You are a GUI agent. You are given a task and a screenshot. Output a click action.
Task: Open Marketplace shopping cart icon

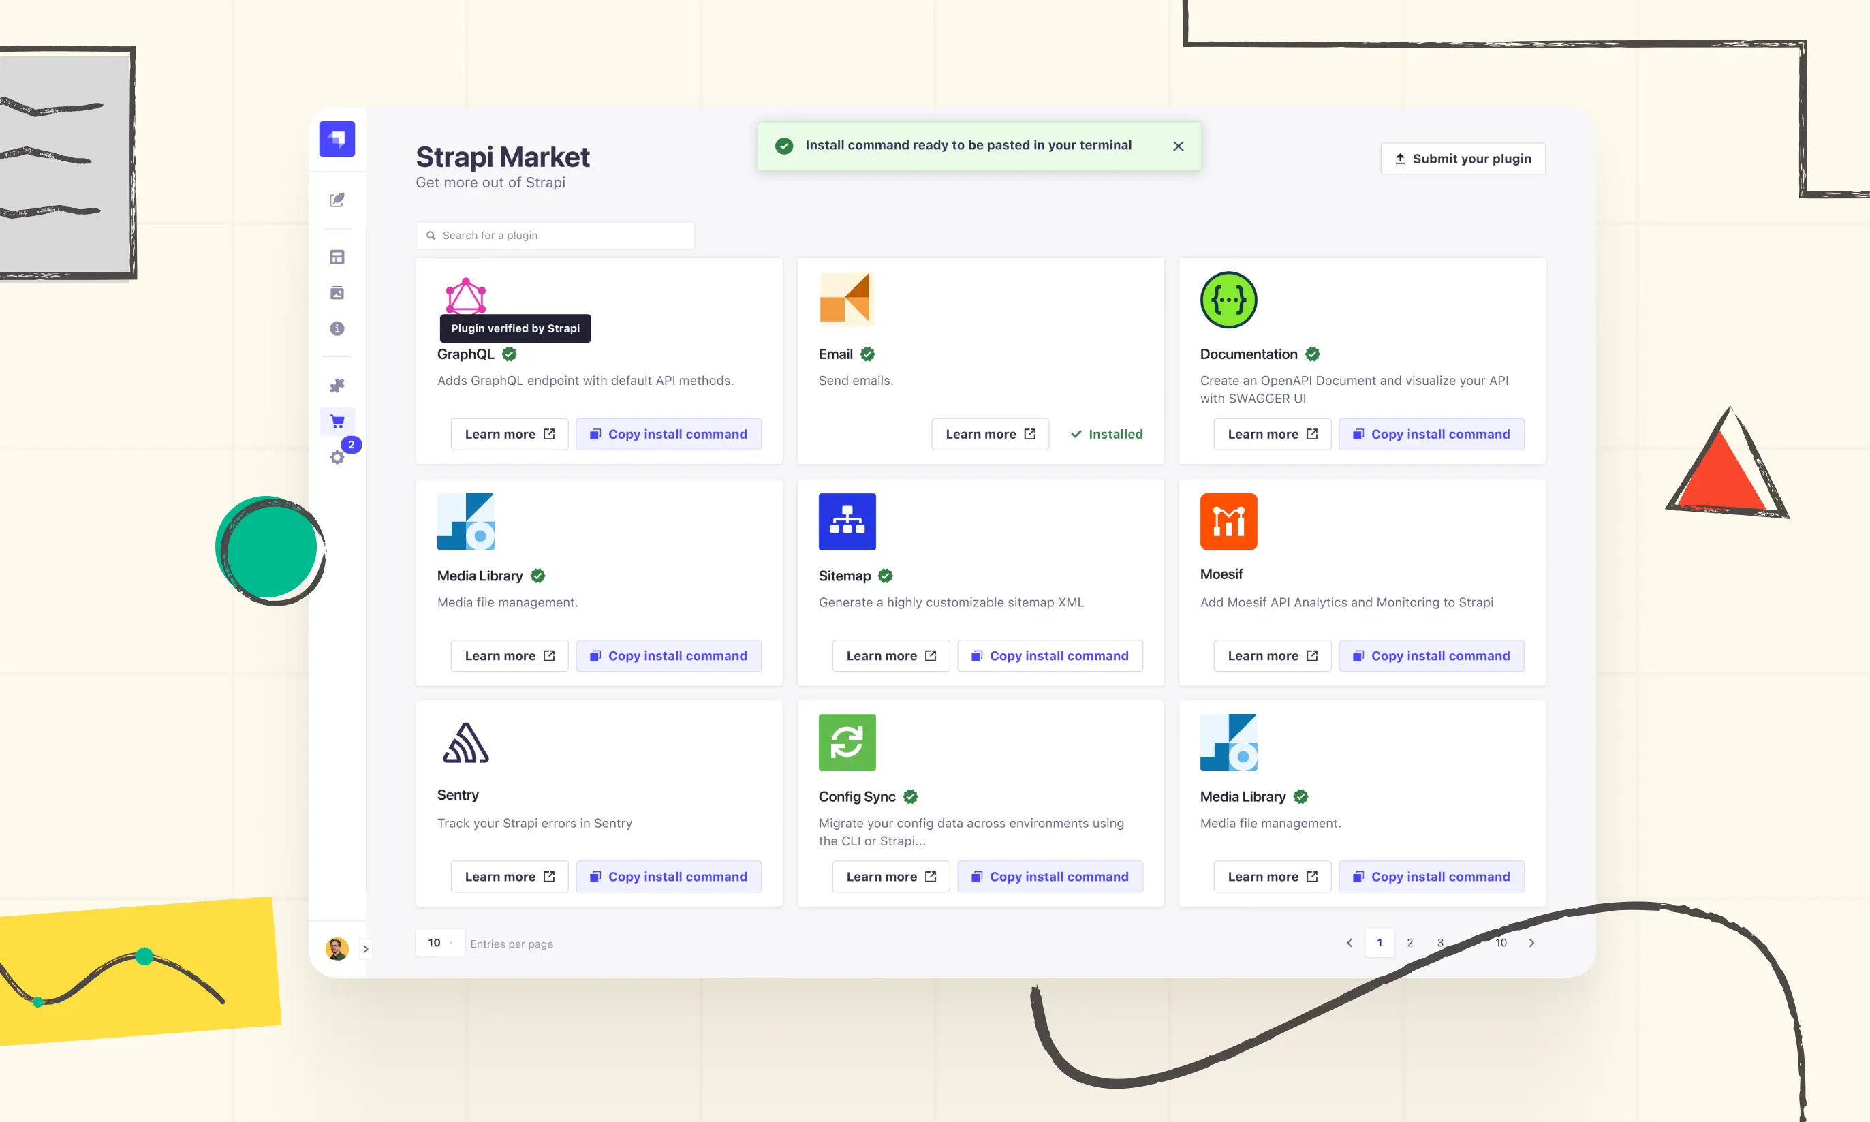point(337,421)
